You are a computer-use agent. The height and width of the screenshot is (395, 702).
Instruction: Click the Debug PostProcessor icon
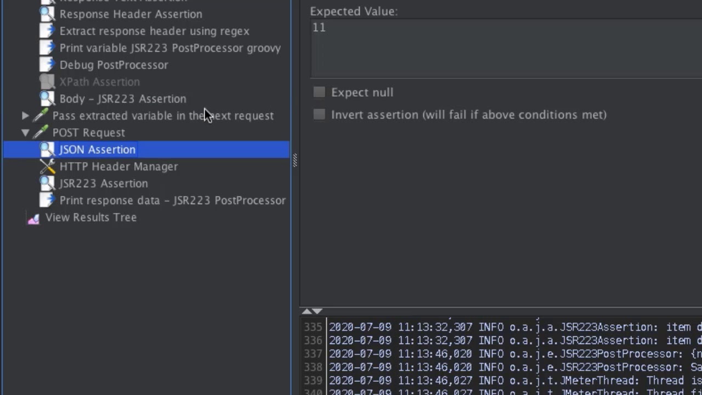[47, 65]
